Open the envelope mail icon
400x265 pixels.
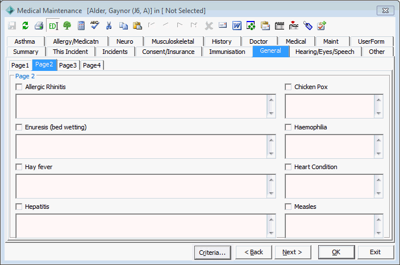(223, 25)
